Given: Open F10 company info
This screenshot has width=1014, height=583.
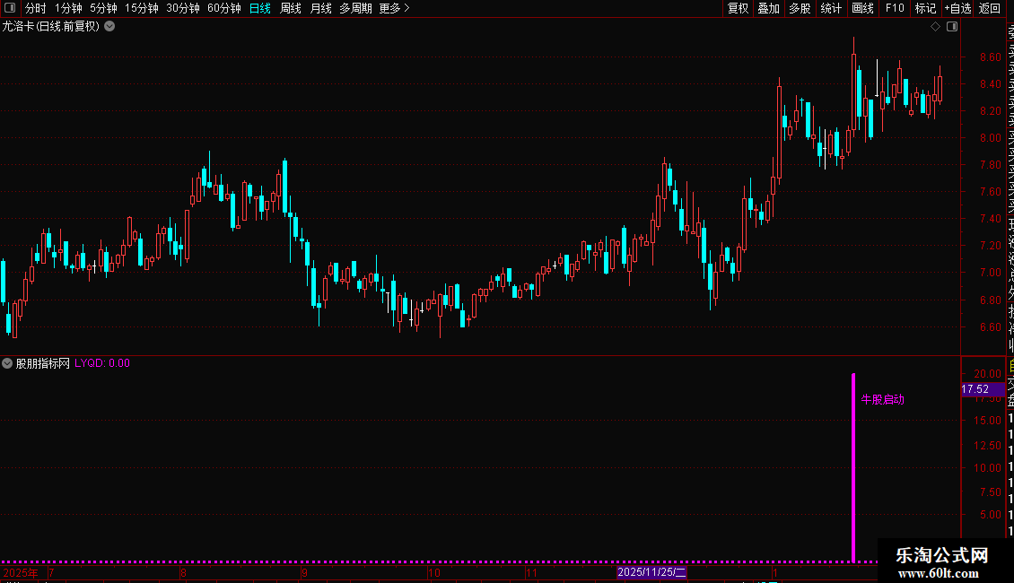Looking at the screenshot, I should click(895, 8).
